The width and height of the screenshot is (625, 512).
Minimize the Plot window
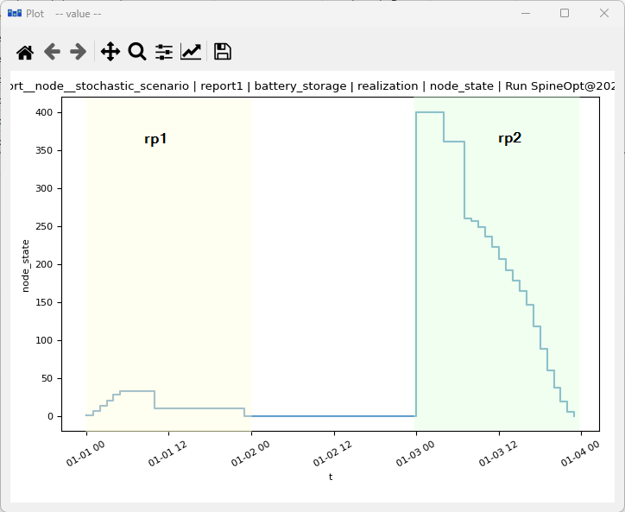(x=525, y=13)
